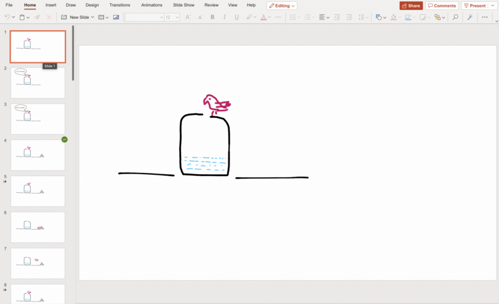Select slide 4 thumbnail

coord(37,155)
